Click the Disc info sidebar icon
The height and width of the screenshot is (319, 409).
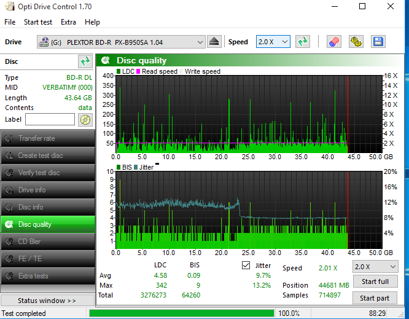click(9, 207)
